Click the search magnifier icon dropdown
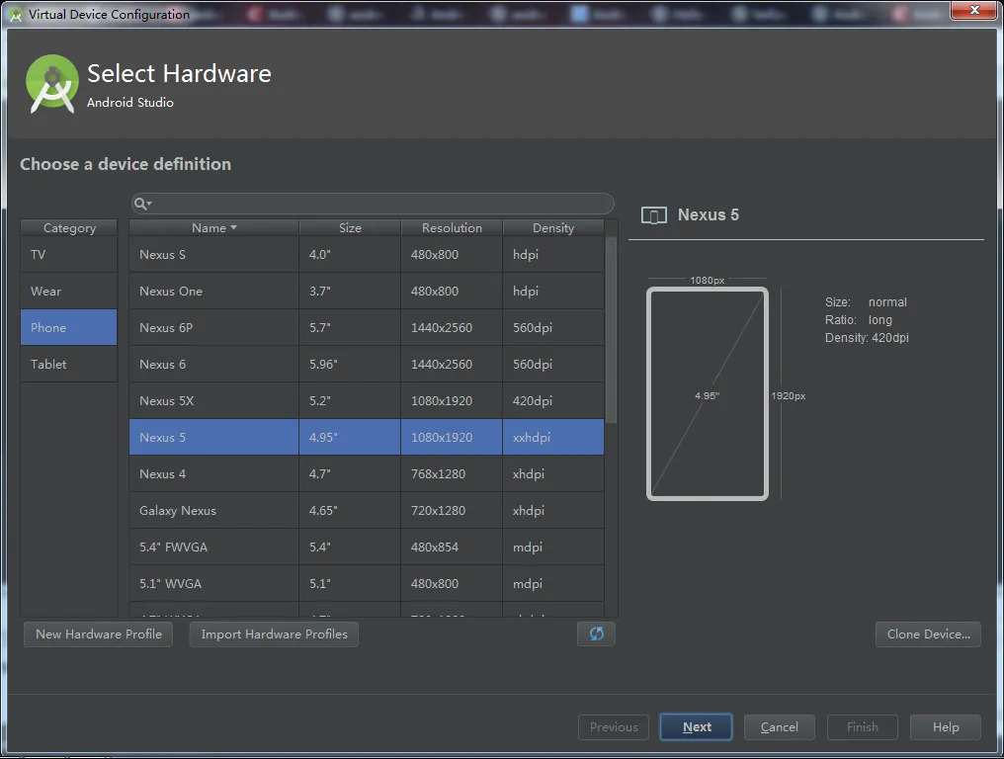1004x759 pixels. click(x=142, y=204)
